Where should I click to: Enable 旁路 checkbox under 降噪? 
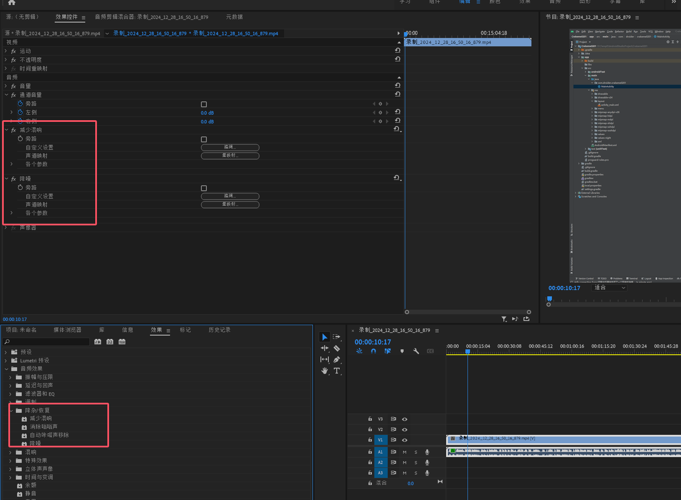pyautogui.click(x=204, y=188)
